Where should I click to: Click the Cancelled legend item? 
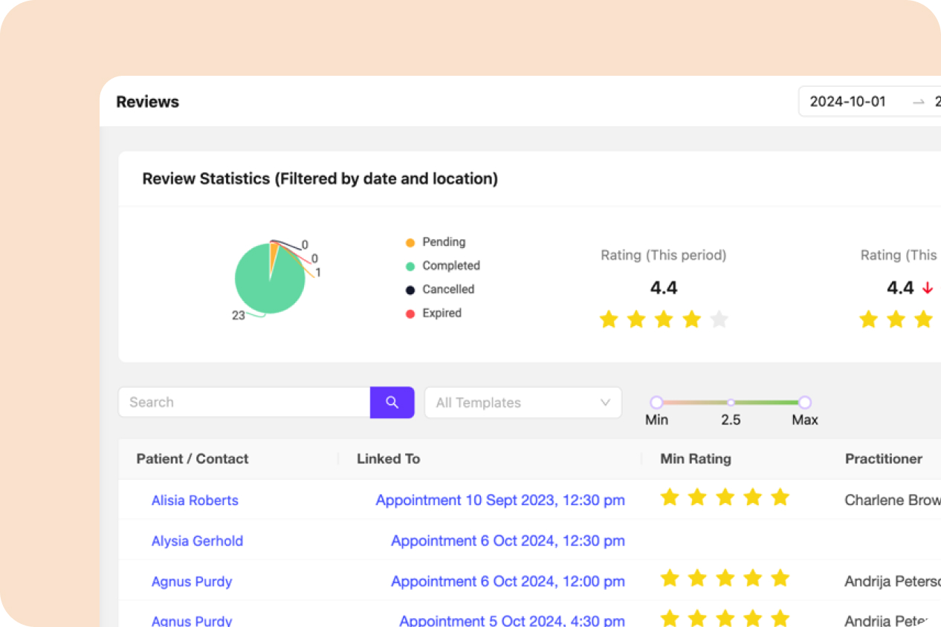(440, 290)
